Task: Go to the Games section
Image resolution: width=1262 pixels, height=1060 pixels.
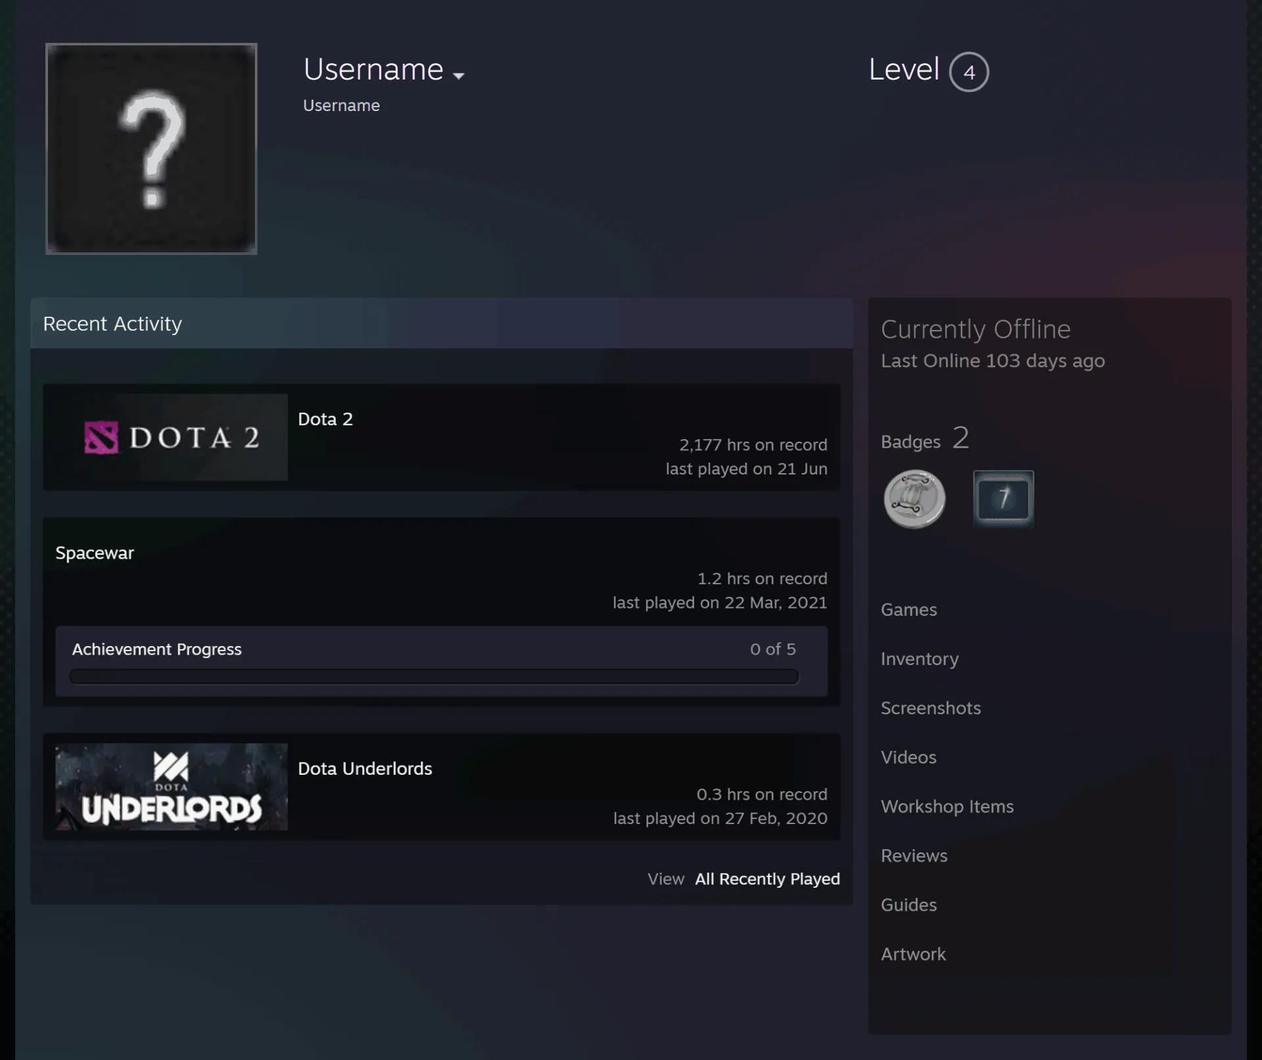Action: [909, 610]
